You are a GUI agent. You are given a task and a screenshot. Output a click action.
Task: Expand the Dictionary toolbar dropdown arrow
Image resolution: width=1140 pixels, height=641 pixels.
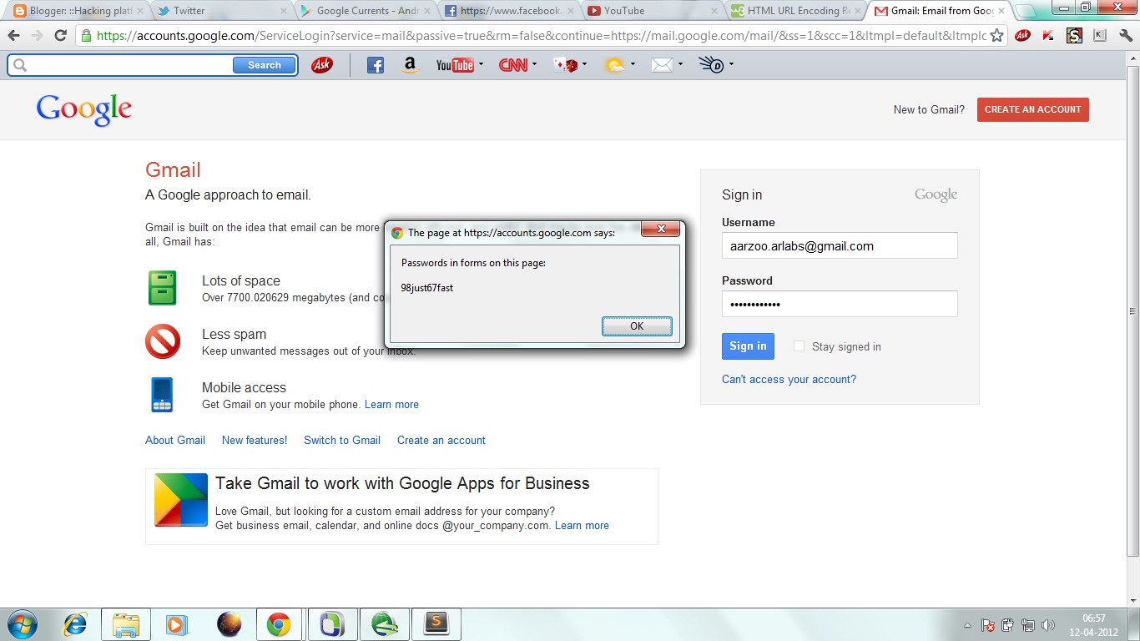pyautogui.click(x=731, y=64)
